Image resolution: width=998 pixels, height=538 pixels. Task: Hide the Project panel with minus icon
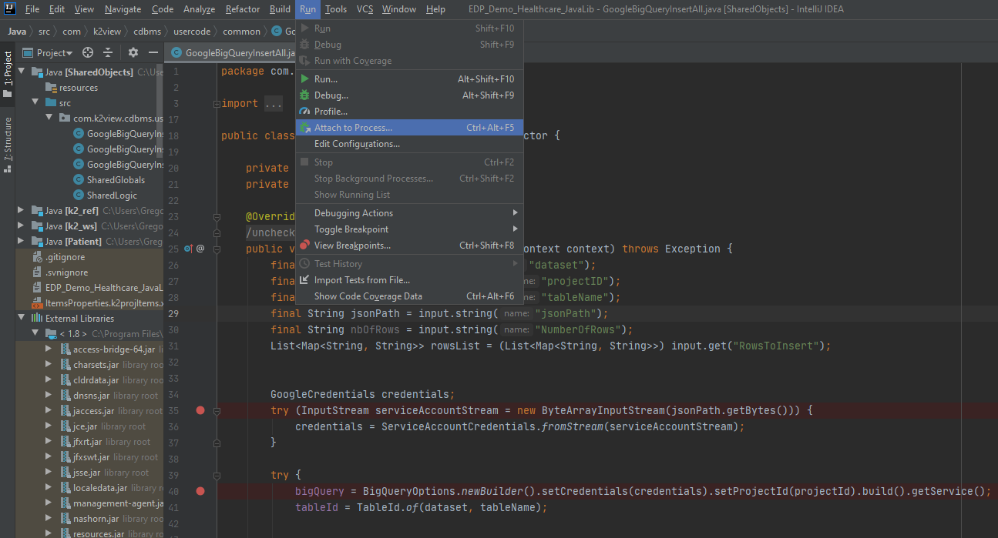(x=153, y=52)
